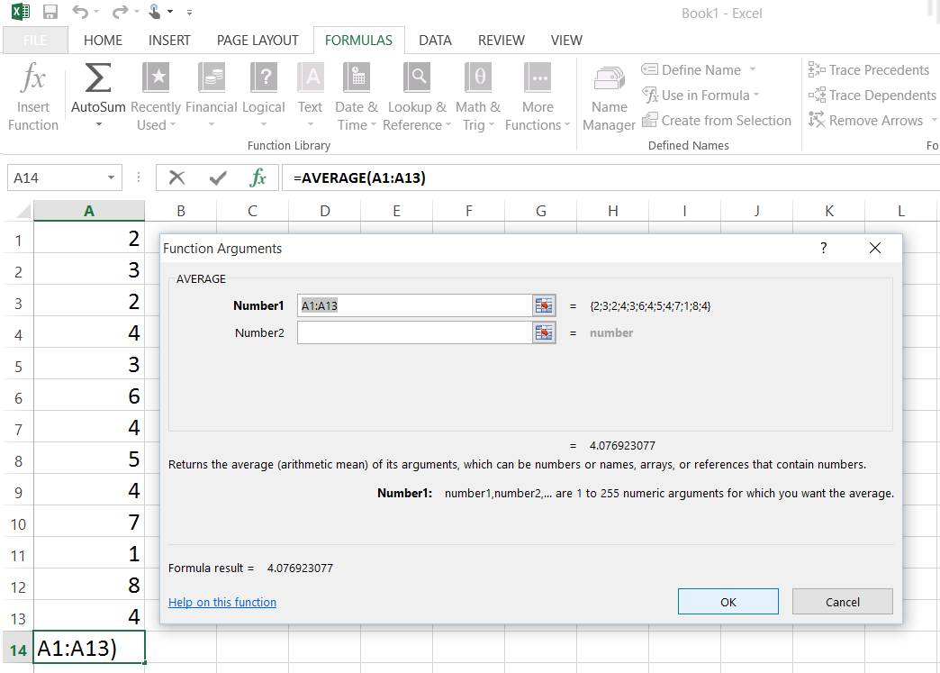Image resolution: width=940 pixels, height=673 pixels.
Task: Switch to the INSERT tab
Action: [169, 41]
